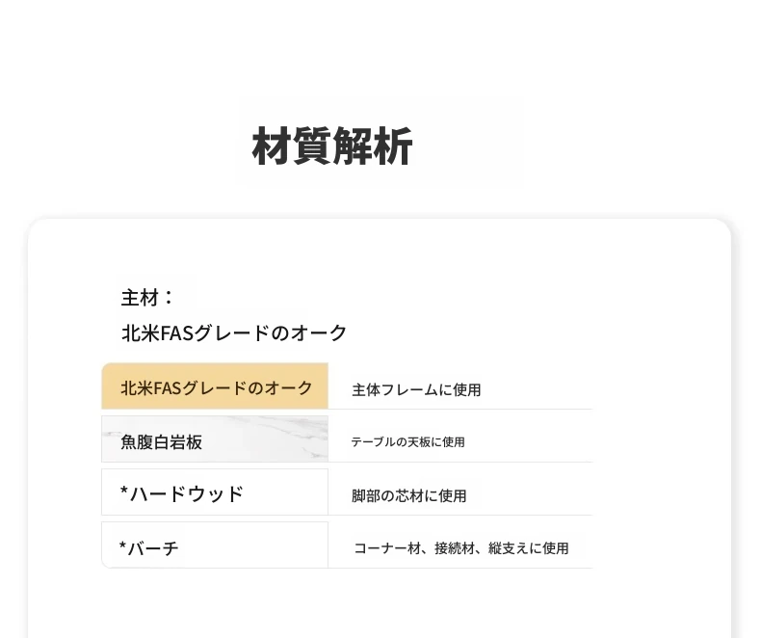Click "FAS" in the heading under 主材
The width and height of the screenshot is (761, 638).
pos(177,333)
